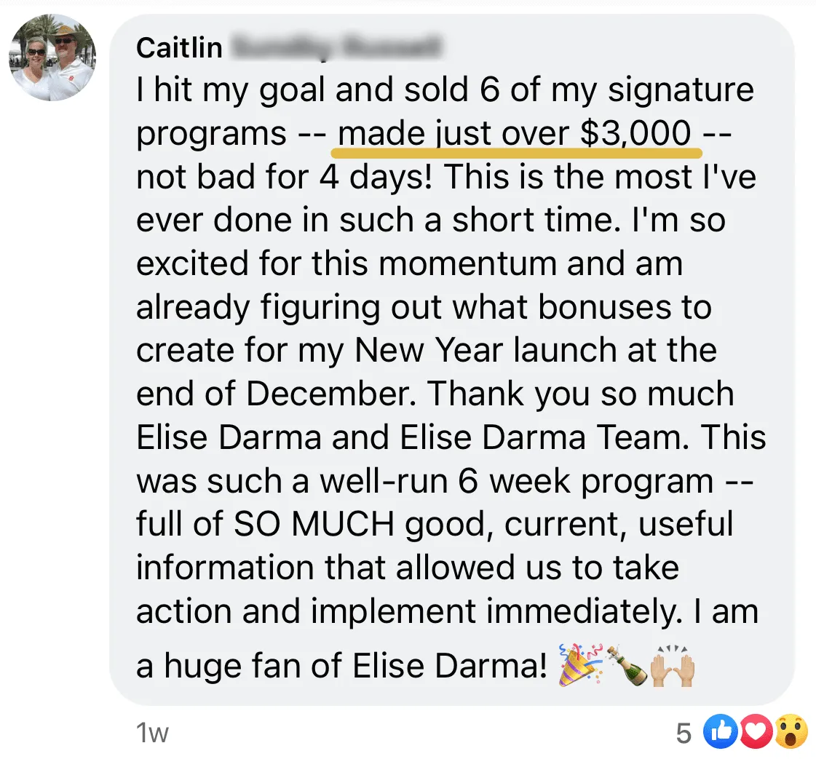The height and width of the screenshot is (759, 816).
Task: Click the party popper emoji
Action: click(x=579, y=665)
